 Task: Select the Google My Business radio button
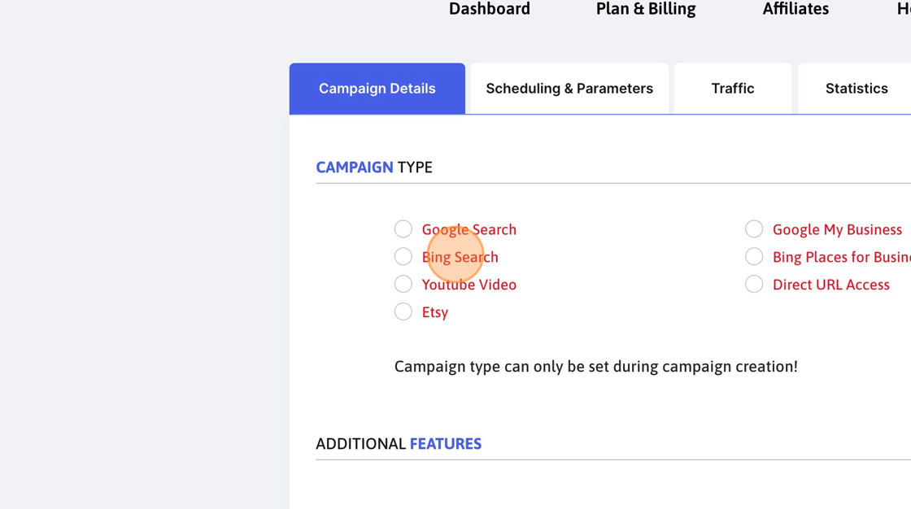[x=754, y=229]
